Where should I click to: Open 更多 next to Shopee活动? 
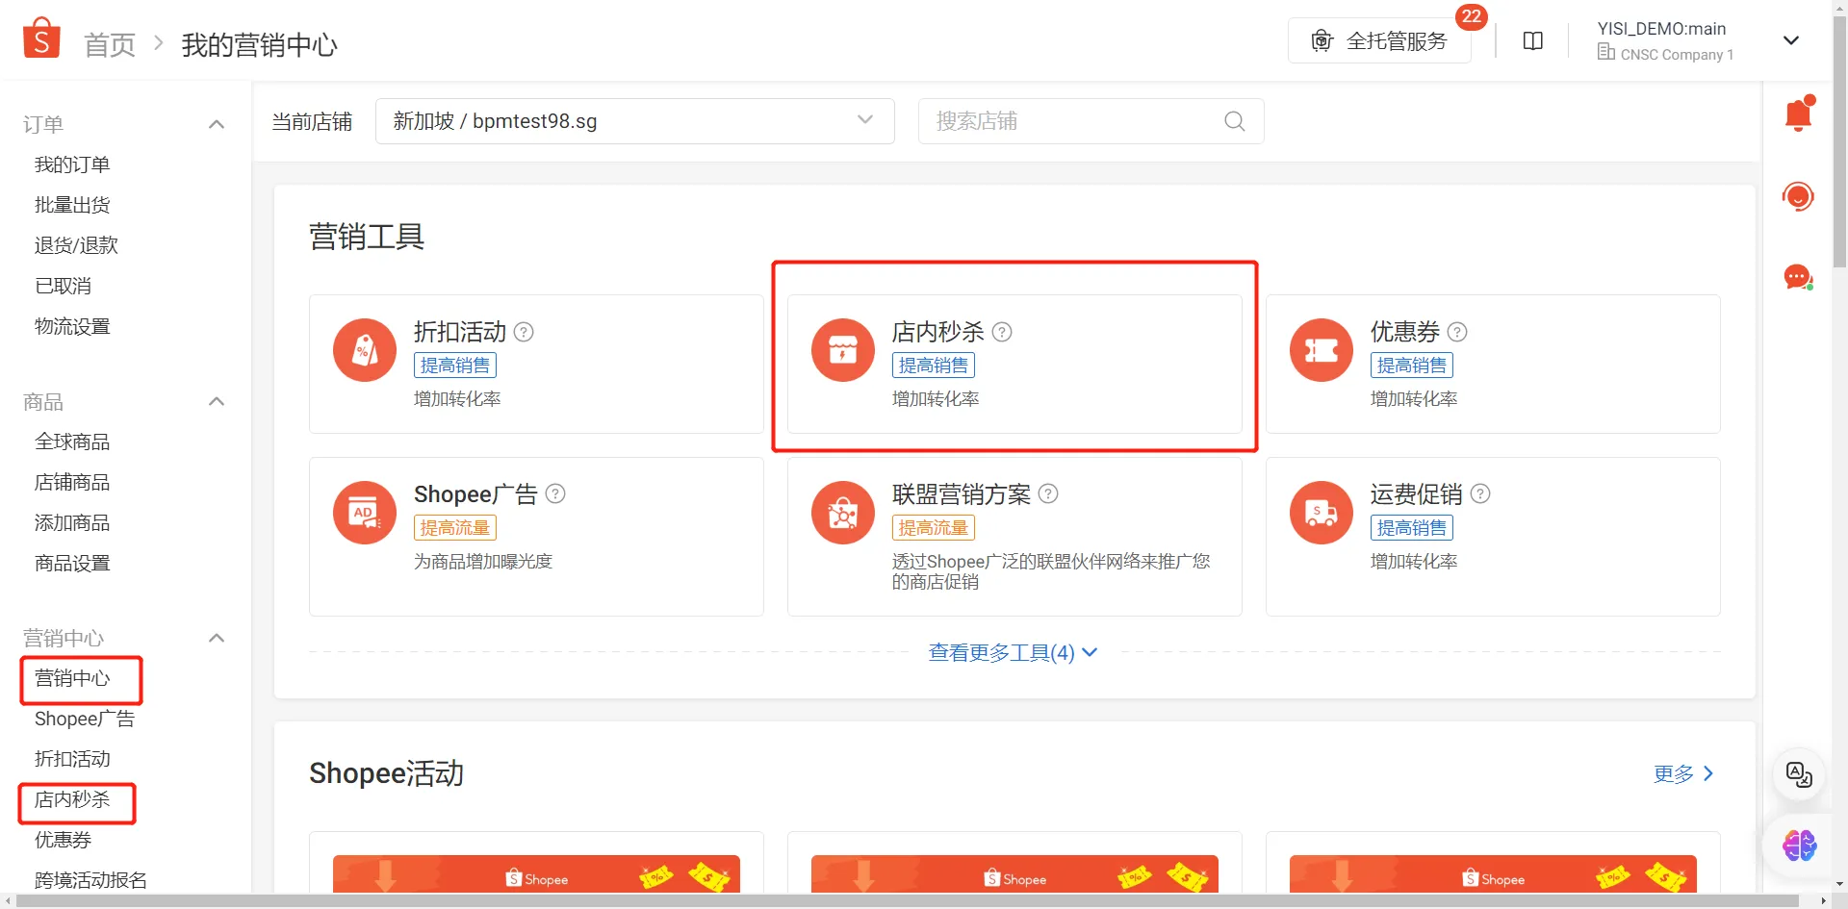[1673, 773]
